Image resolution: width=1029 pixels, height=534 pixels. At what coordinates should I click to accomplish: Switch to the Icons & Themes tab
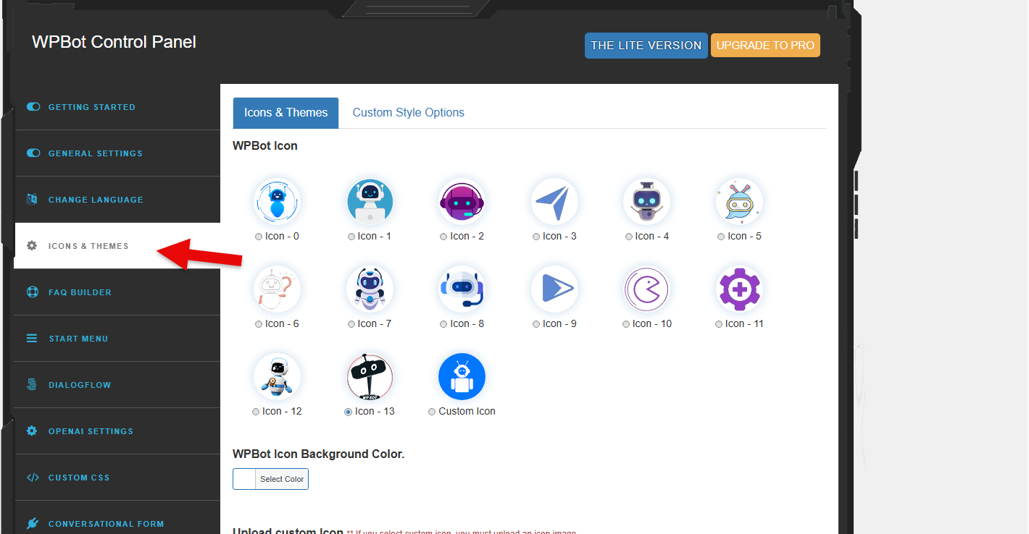tap(286, 113)
